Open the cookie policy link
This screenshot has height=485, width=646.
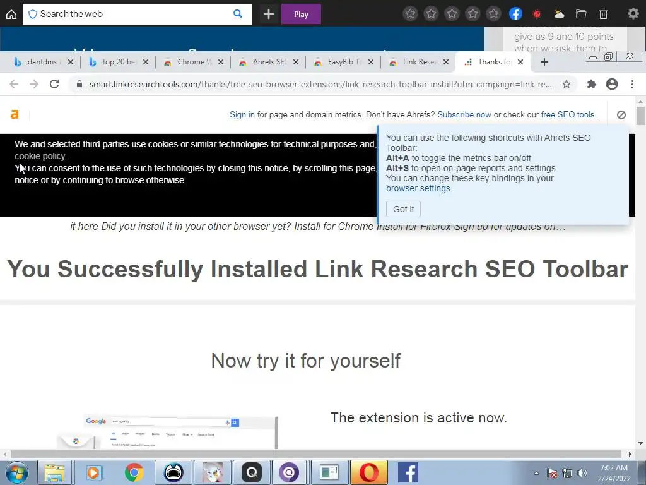click(x=40, y=157)
